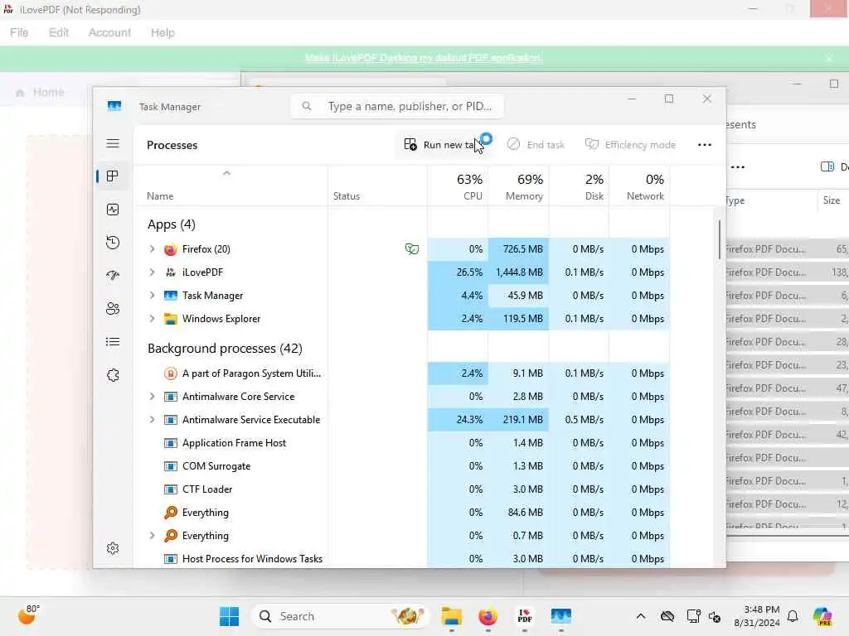Click the Background processes (42) heading
This screenshot has width=849, height=636.
click(225, 349)
